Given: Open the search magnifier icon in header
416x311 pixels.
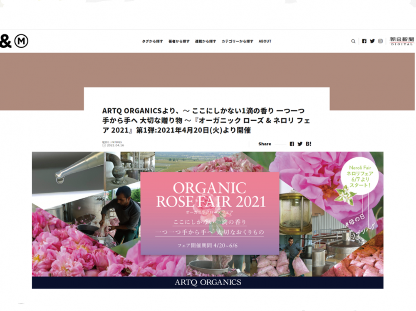Looking at the screenshot, I should (x=353, y=42).
